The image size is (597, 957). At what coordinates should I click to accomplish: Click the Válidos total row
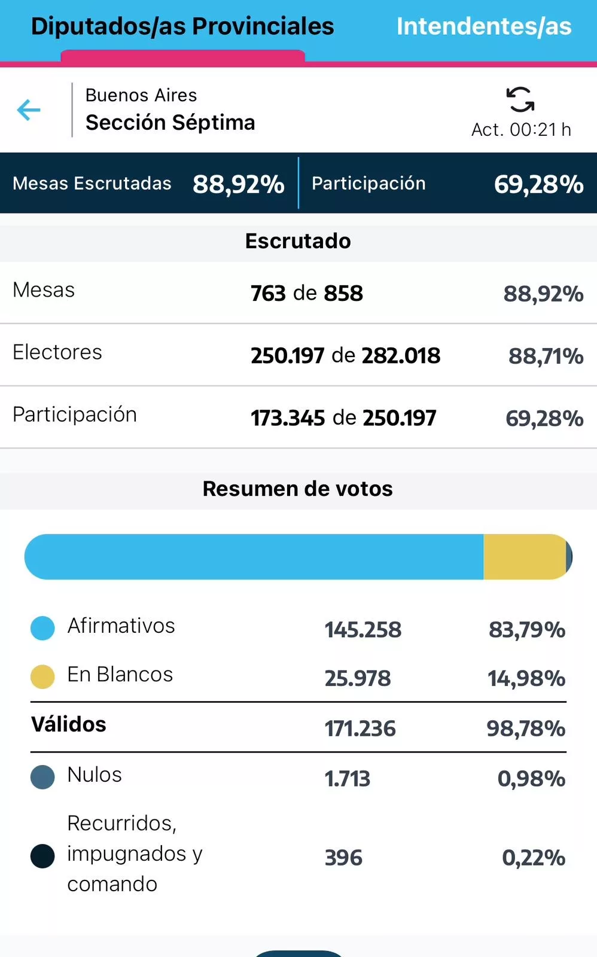click(298, 727)
